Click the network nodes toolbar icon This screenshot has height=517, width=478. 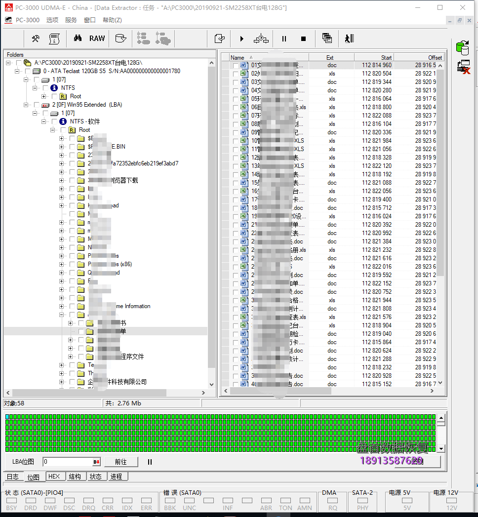[x=261, y=39]
